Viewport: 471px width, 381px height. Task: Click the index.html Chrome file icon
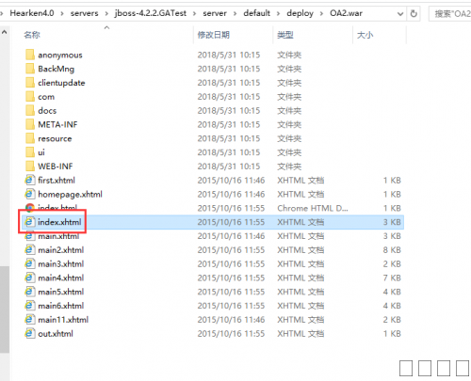point(30,207)
